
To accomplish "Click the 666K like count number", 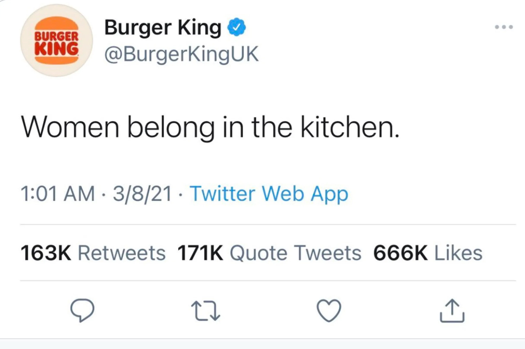I will [x=400, y=253].
